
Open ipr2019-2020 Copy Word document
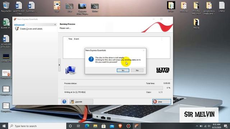pos(19,8)
